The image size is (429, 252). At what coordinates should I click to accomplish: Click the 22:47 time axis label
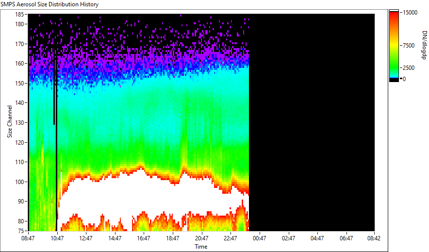(x=230, y=238)
